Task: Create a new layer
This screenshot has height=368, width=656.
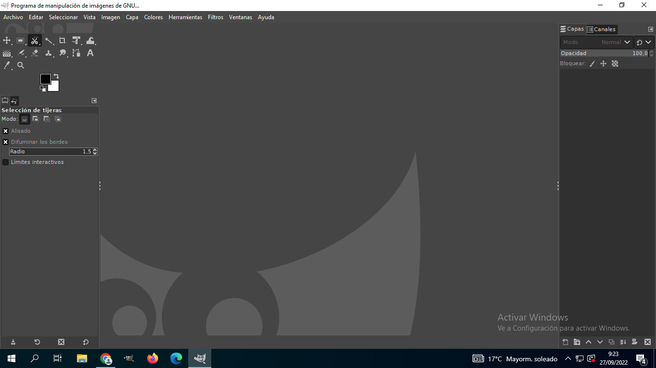Action: point(565,342)
